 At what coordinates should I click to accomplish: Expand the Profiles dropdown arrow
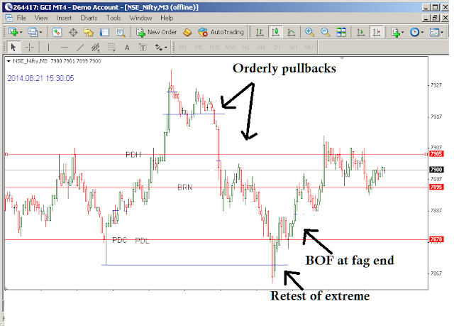point(40,32)
